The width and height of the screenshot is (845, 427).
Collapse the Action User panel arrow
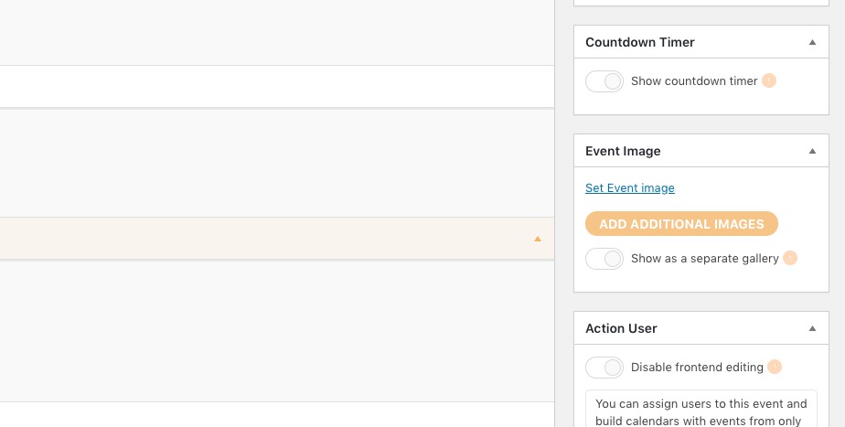click(812, 328)
